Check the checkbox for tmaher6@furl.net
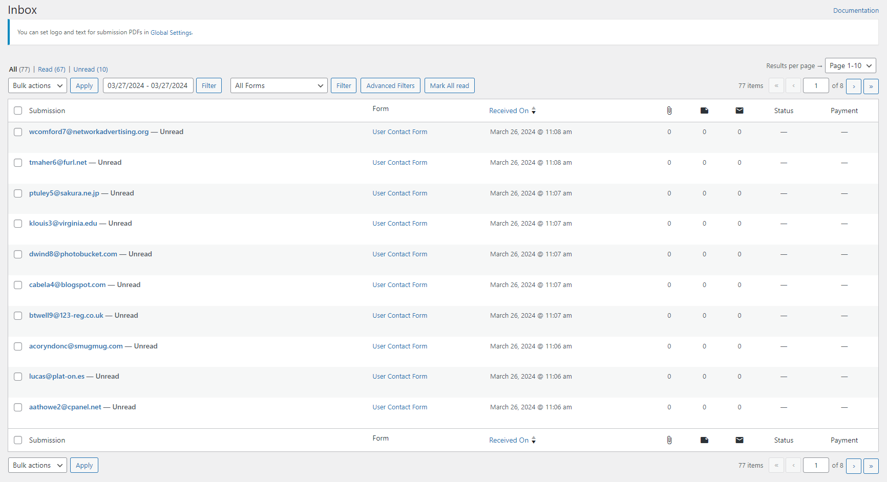 [18, 163]
